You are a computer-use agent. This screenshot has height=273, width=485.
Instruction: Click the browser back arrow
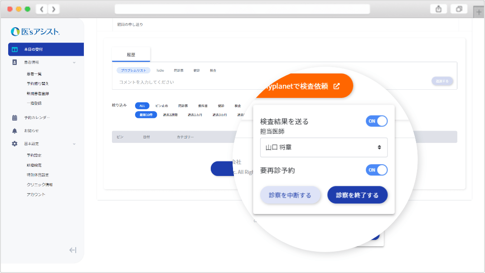coord(41,9)
